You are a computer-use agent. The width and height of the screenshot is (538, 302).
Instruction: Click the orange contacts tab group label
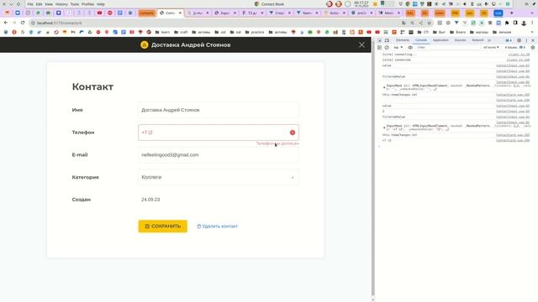[146, 13]
